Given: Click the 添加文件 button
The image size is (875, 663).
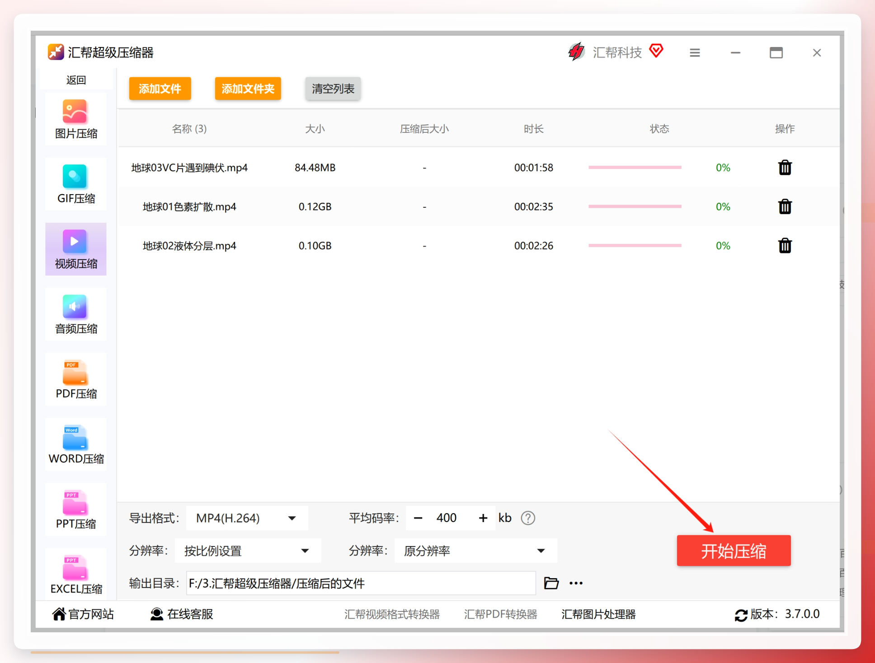Looking at the screenshot, I should pos(160,89).
